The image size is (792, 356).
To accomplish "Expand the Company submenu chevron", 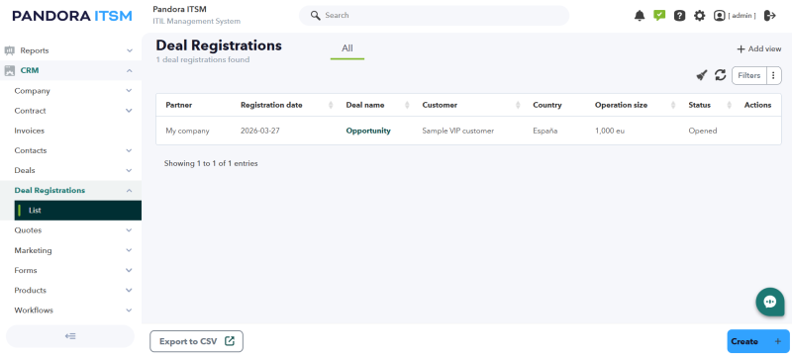I will pyautogui.click(x=130, y=91).
